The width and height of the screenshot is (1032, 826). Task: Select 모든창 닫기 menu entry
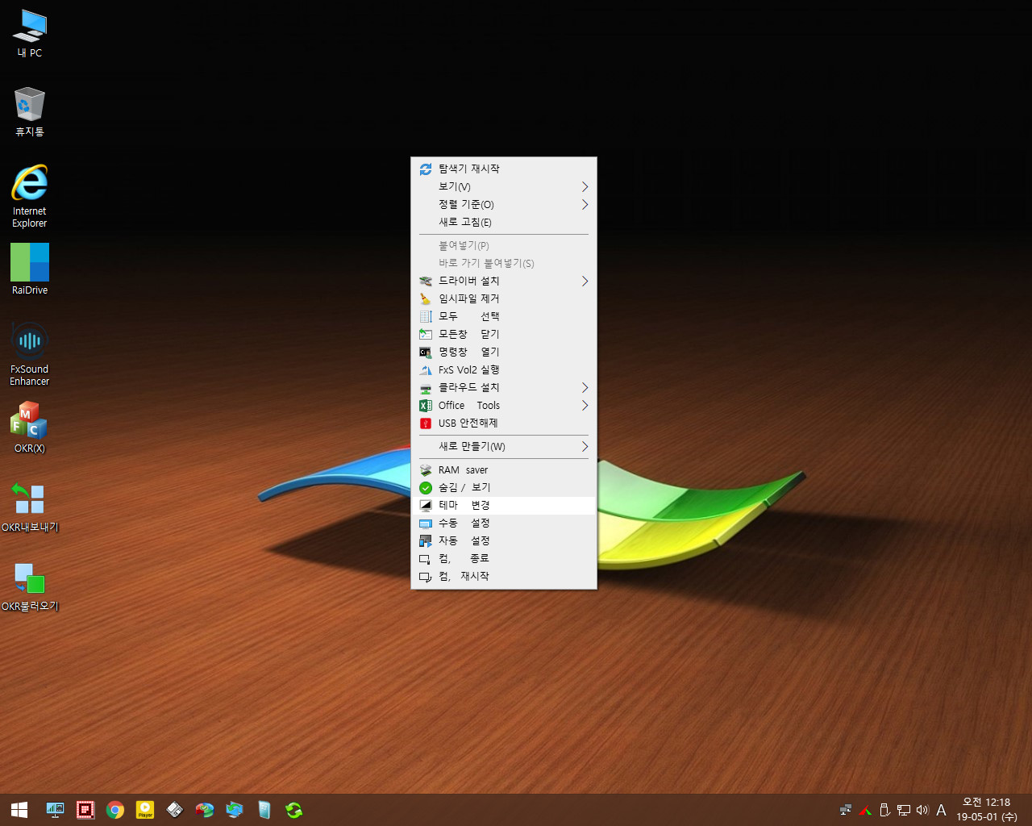point(504,334)
